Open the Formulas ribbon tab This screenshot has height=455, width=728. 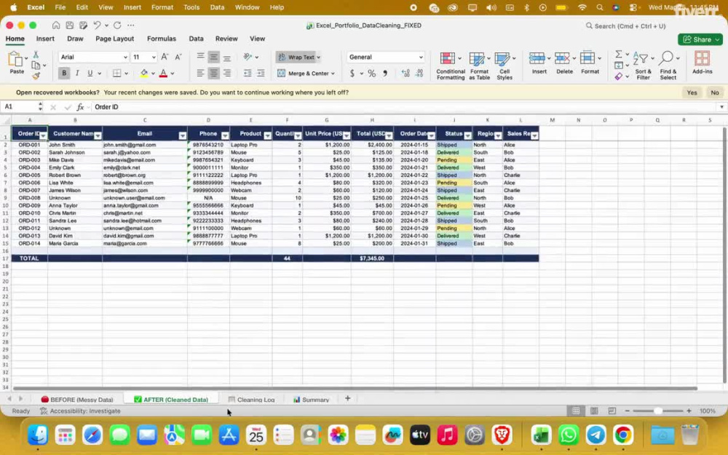pos(162,39)
